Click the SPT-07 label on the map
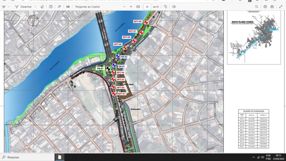This screenshot has width=286, height=161. point(132,31)
